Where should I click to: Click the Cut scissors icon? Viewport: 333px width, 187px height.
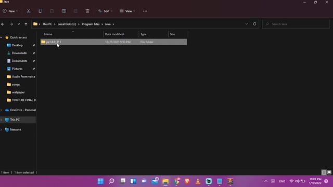click(29, 11)
